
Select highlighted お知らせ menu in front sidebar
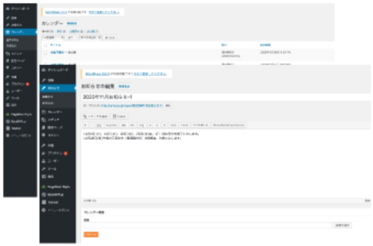[57, 88]
